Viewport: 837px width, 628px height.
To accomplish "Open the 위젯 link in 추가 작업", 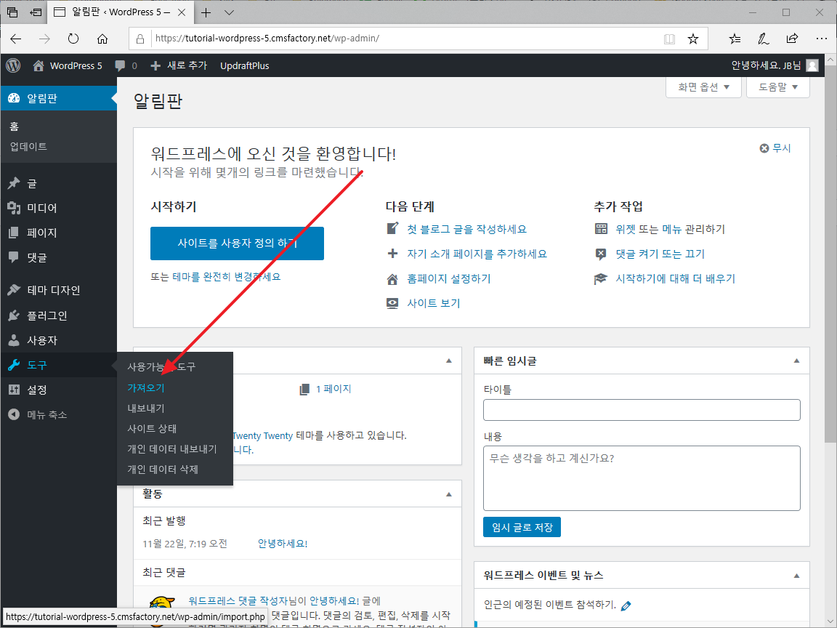I will click(625, 229).
